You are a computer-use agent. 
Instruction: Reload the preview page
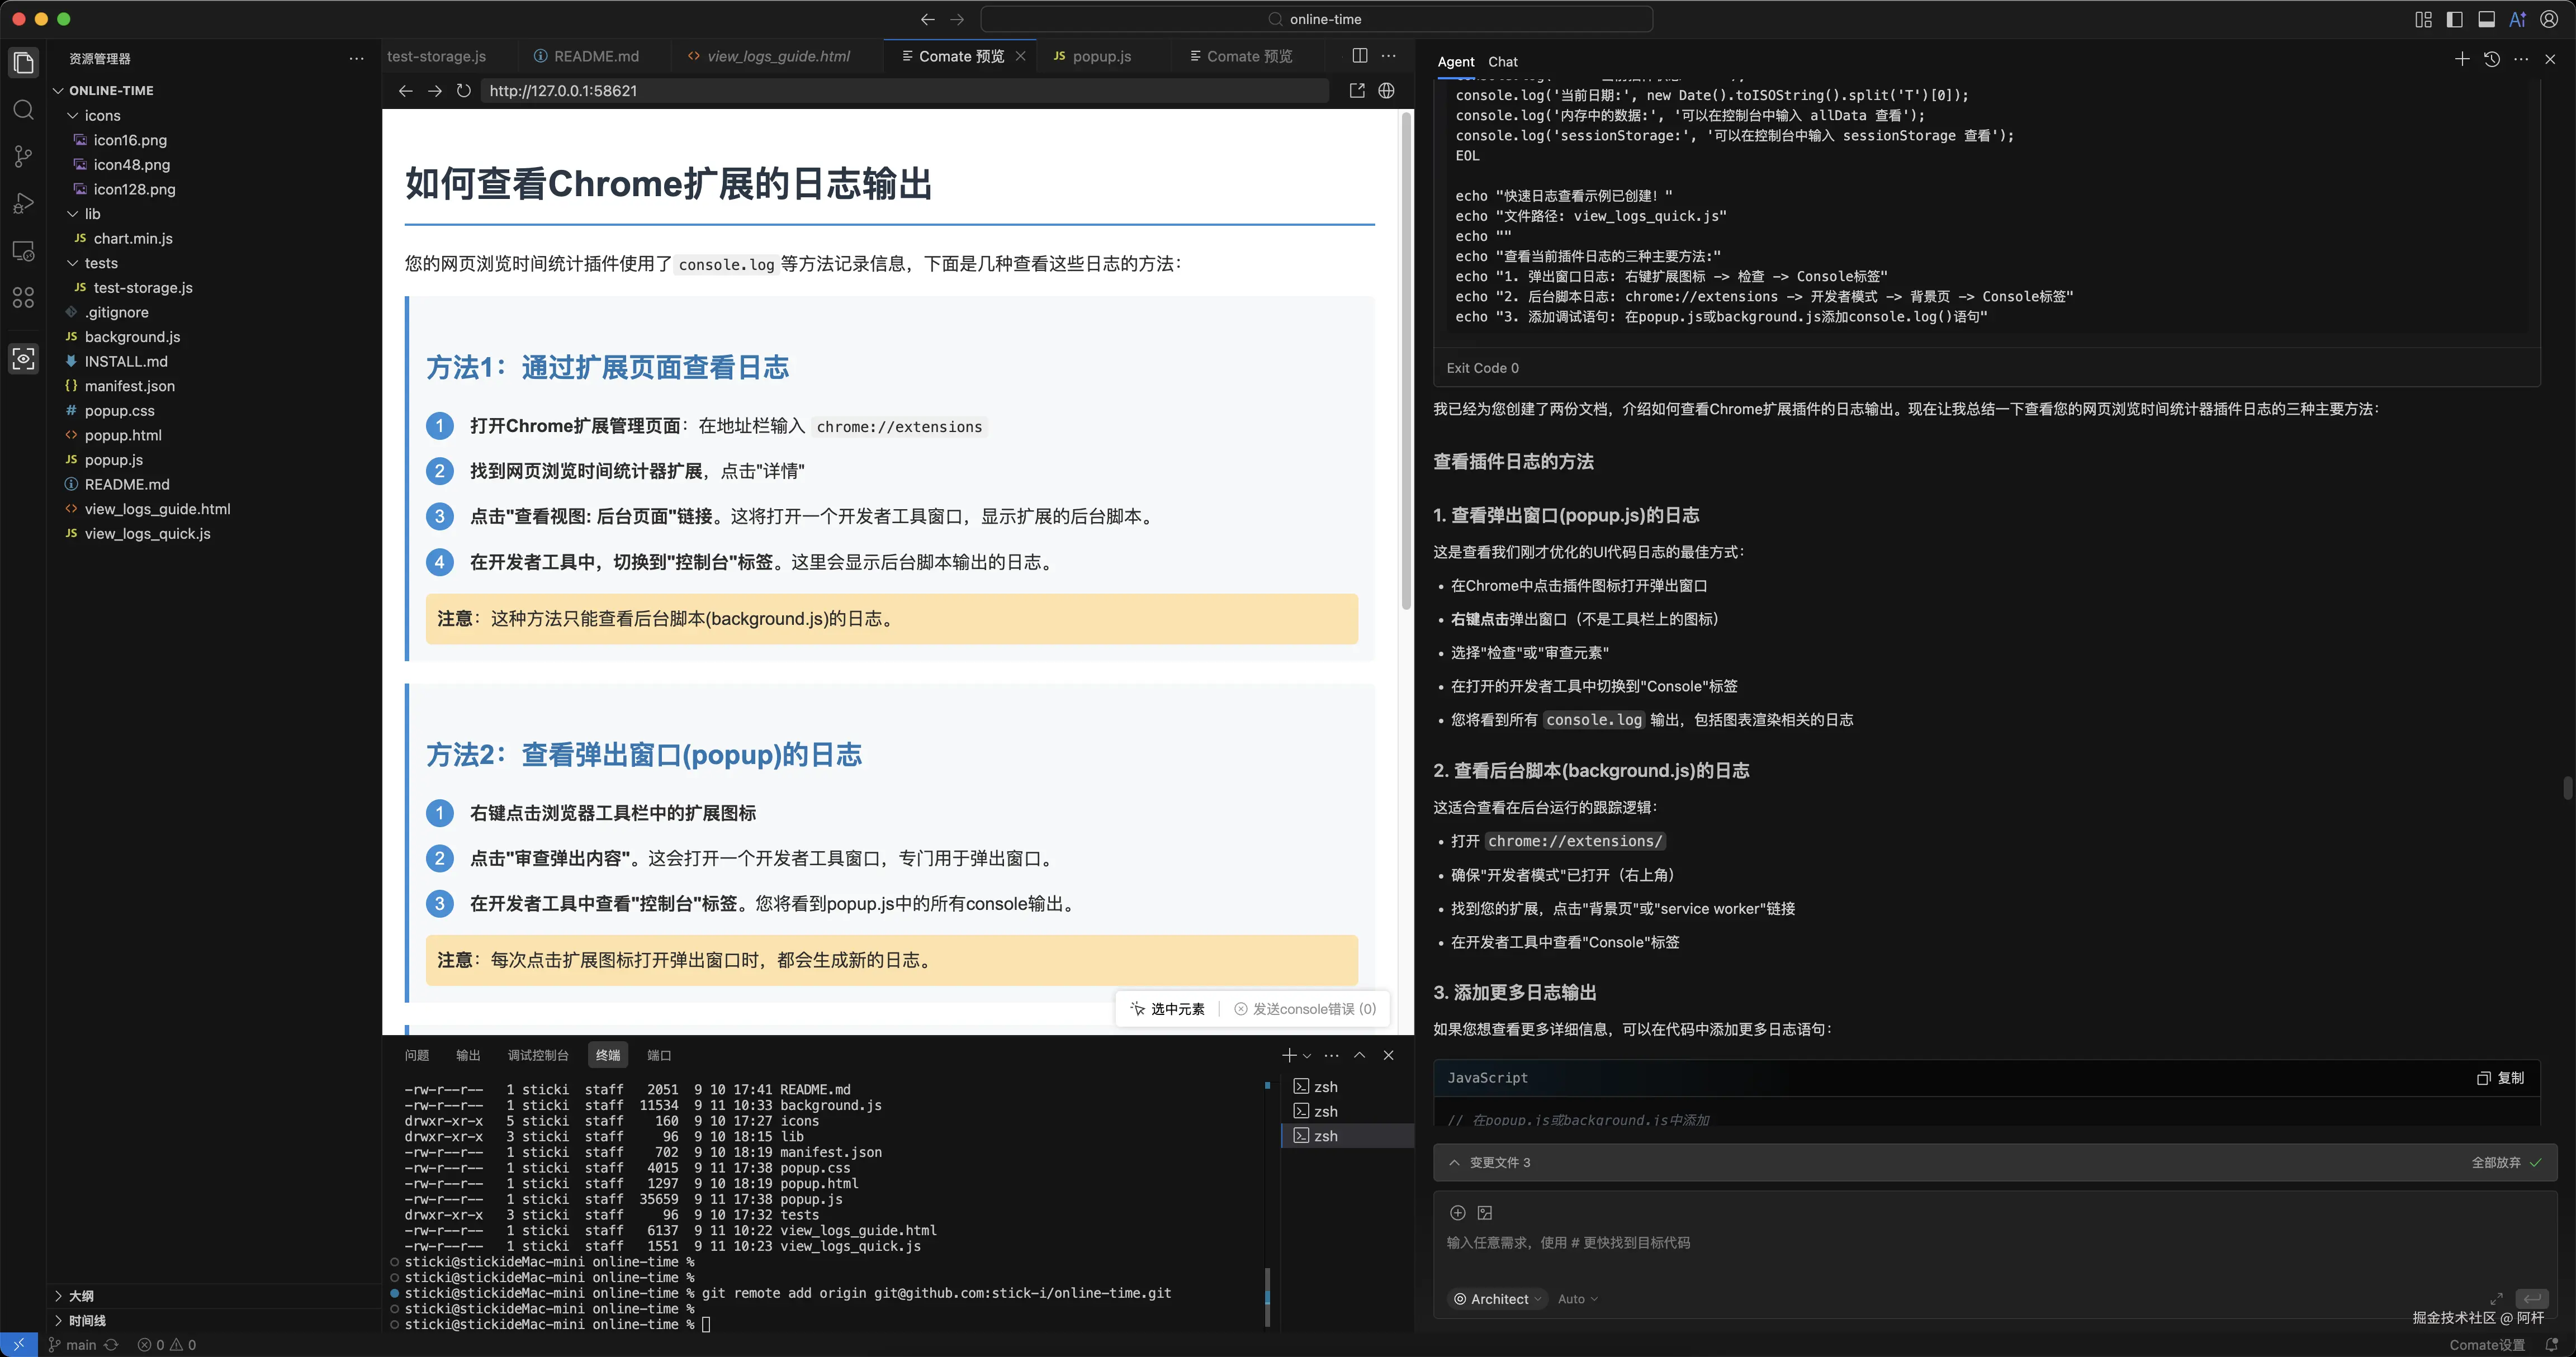click(x=463, y=91)
